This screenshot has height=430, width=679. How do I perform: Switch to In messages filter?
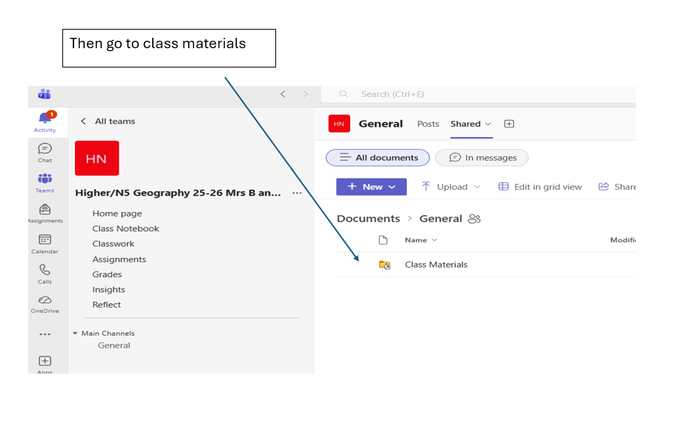pos(482,157)
